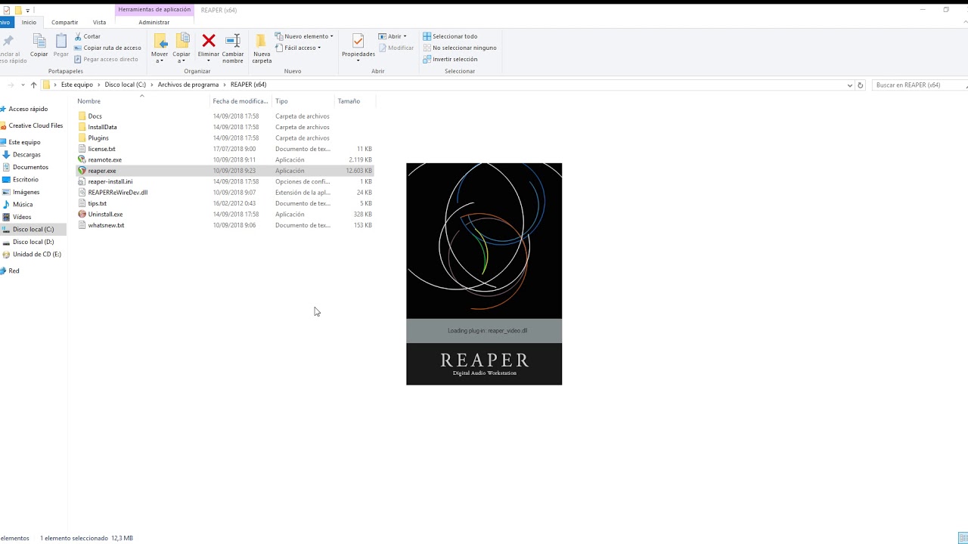Click the refresh button next to the address bar
The height and width of the screenshot is (544, 968).
(x=861, y=85)
